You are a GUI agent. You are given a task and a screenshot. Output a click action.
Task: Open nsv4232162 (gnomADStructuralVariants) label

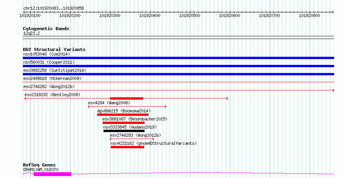tap(154, 143)
